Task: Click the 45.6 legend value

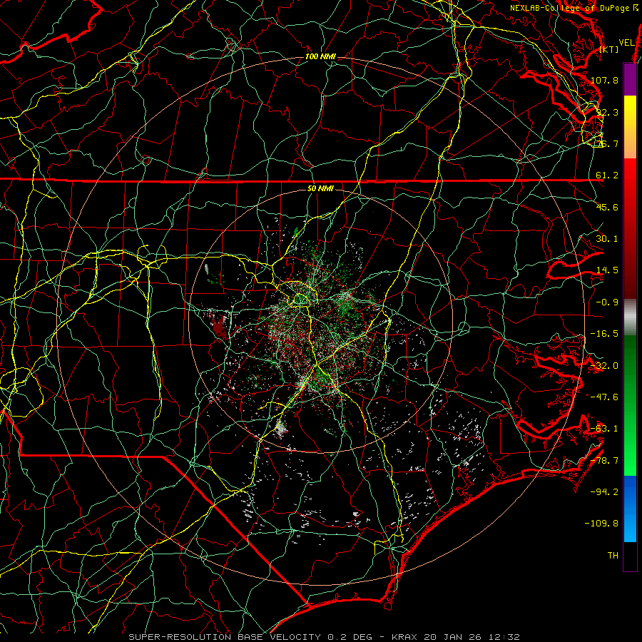Action: pos(607,207)
